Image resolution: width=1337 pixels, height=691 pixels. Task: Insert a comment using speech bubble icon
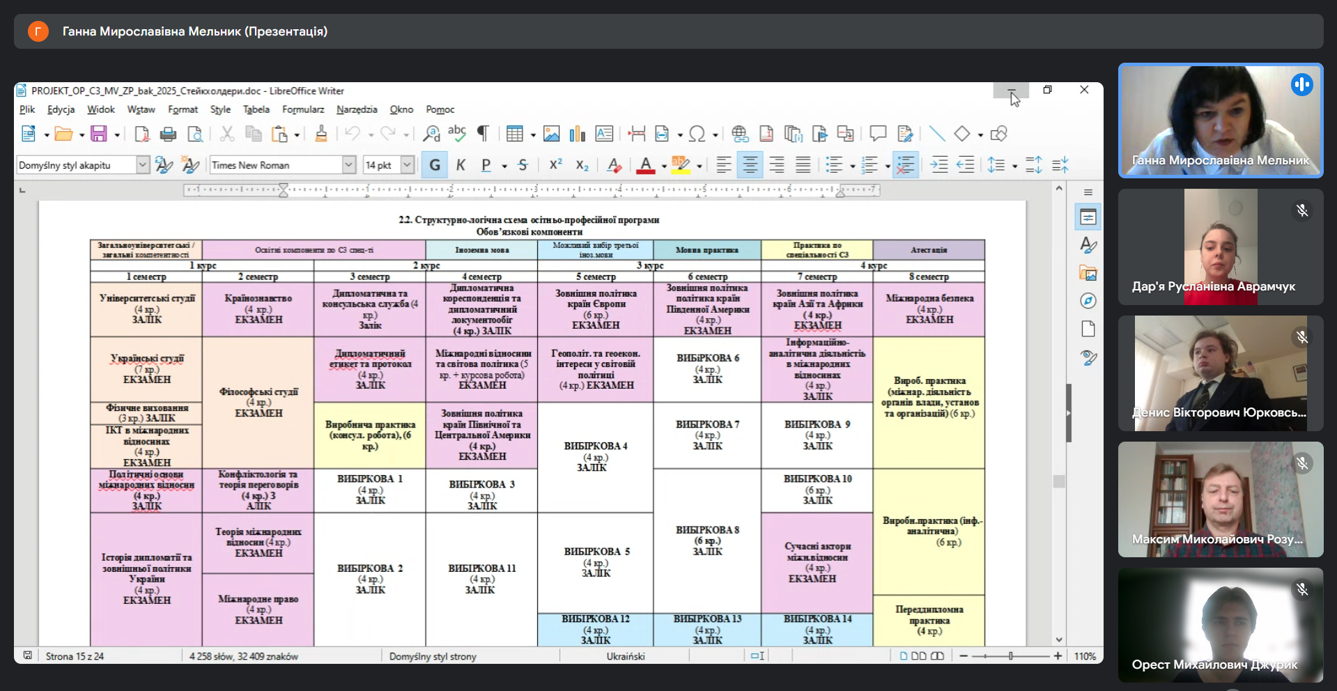pos(878,134)
